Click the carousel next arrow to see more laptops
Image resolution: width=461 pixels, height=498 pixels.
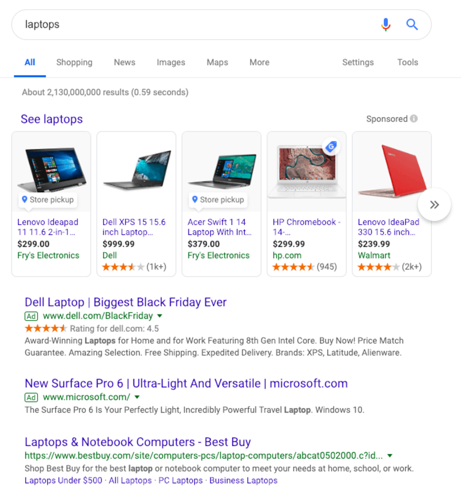coord(435,204)
